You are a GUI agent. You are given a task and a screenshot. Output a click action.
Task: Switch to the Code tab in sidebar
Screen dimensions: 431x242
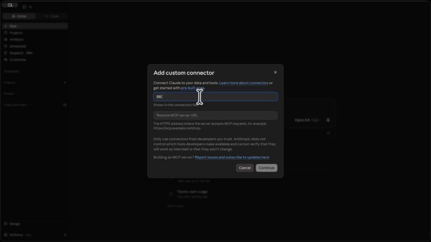(52, 16)
